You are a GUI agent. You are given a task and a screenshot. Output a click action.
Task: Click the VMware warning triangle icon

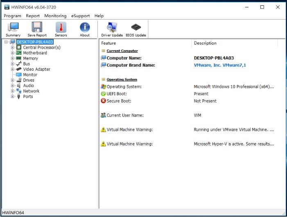103,130
